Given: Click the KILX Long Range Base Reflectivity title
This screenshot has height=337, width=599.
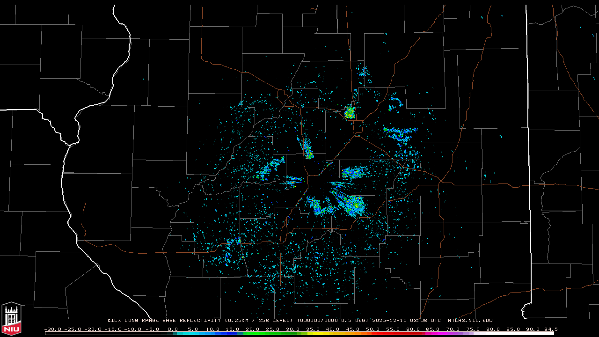Looking at the screenshot, I should point(164,321).
